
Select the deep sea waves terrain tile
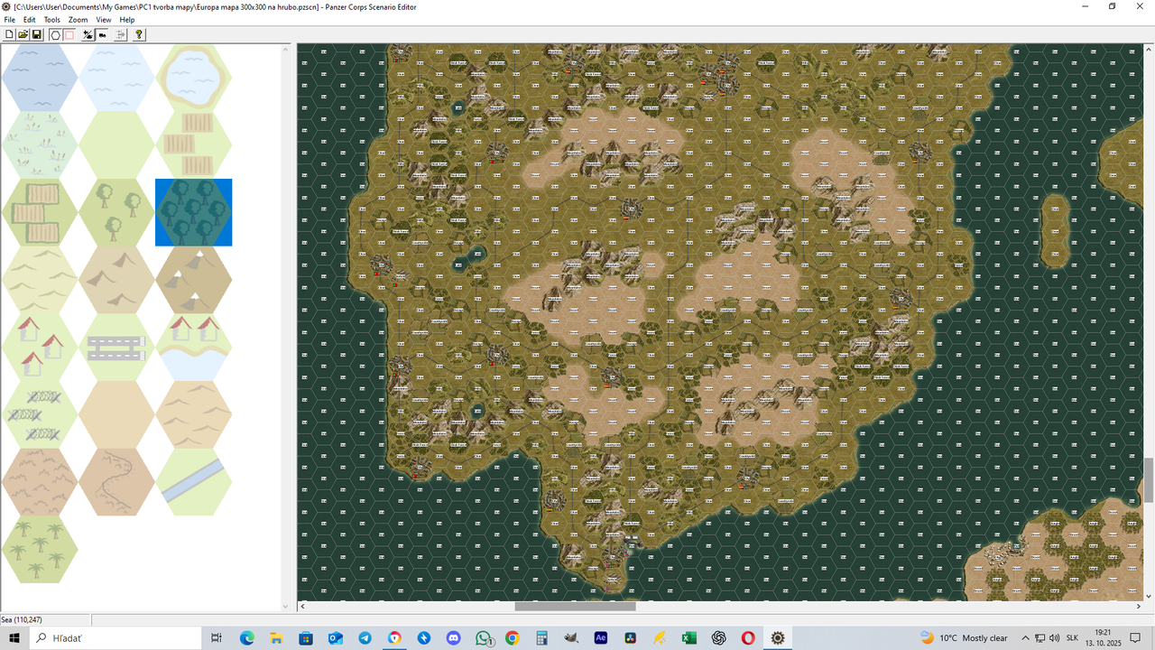[40, 78]
